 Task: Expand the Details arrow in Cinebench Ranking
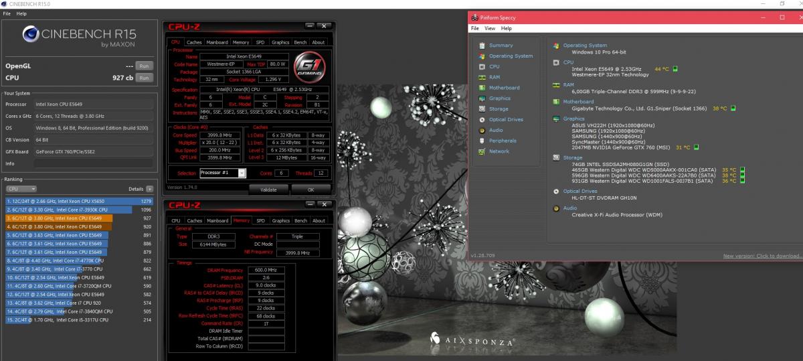pos(150,190)
